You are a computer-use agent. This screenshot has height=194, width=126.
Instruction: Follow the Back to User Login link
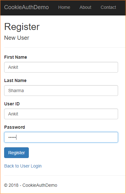point(23,166)
